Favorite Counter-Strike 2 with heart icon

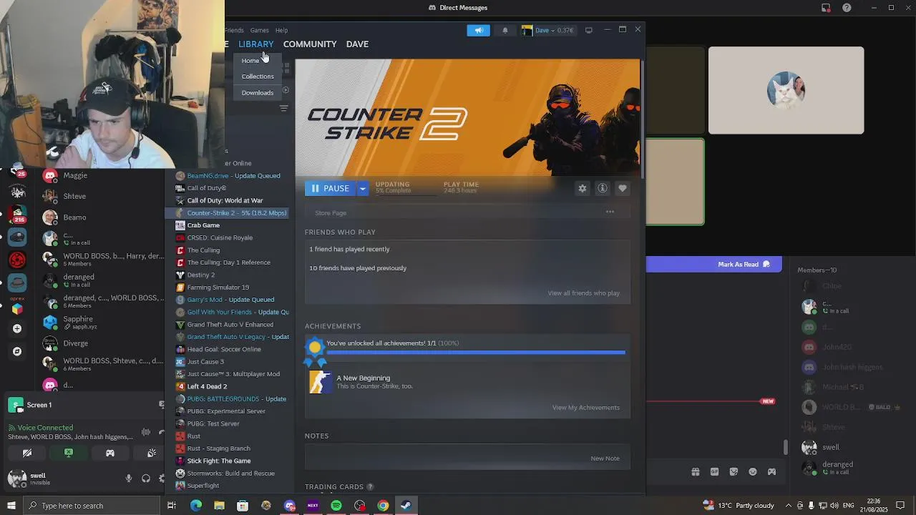[x=623, y=188]
